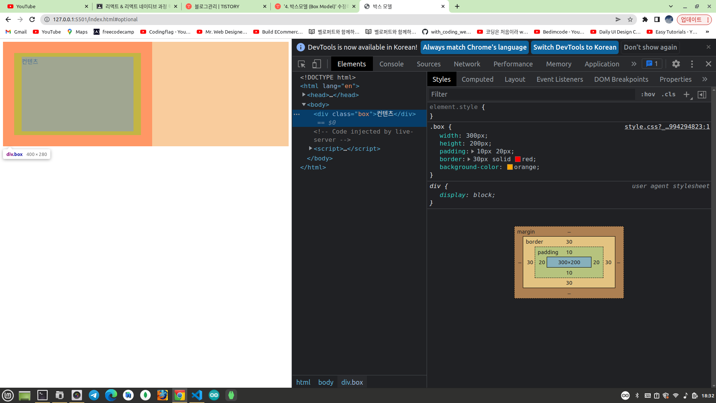Image resolution: width=716 pixels, height=403 pixels.
Task: Open the style.css source link
Action: pyautogui.click(x=667, y=127)
